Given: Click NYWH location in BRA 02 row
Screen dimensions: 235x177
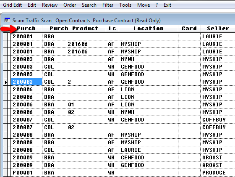Looking at the screenshot, I should [x=149, y=112].
